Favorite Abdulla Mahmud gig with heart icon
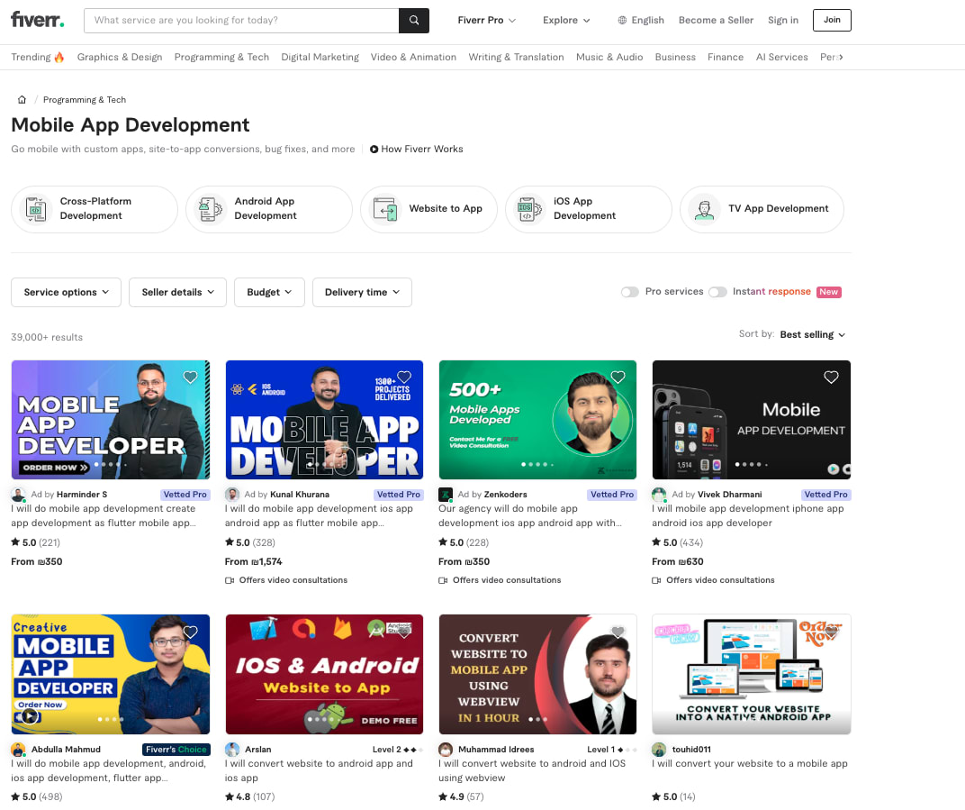 [190, 632]
